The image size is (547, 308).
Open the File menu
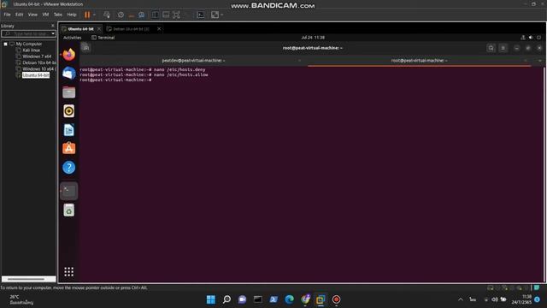pos(7,15)
